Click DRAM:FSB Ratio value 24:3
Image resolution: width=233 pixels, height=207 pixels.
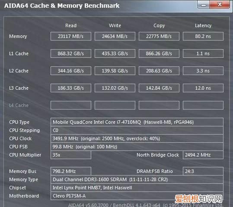coord(203,171)
